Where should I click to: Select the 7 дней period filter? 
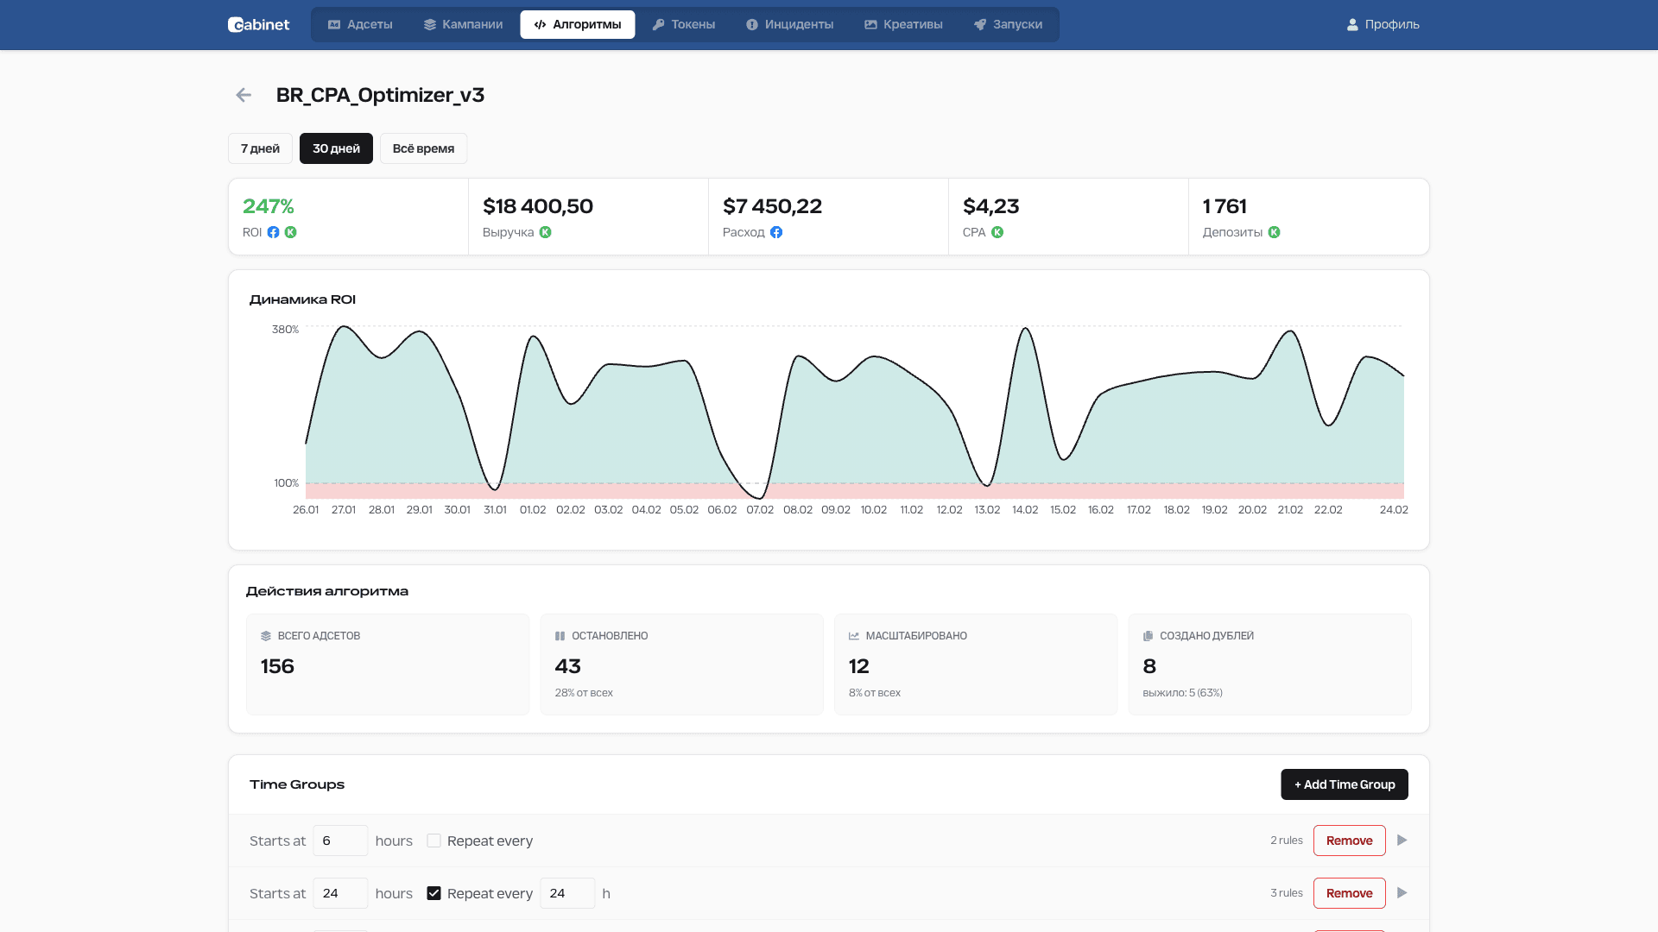coord(260,148)
